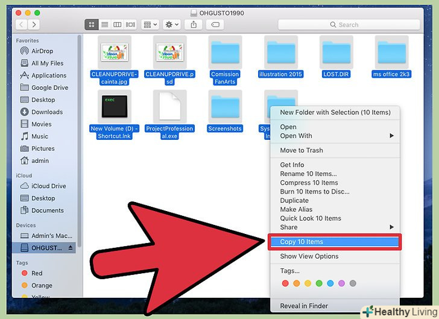
Task: Open the gear Action dropdown menu
Action: [x=172, y=25]
